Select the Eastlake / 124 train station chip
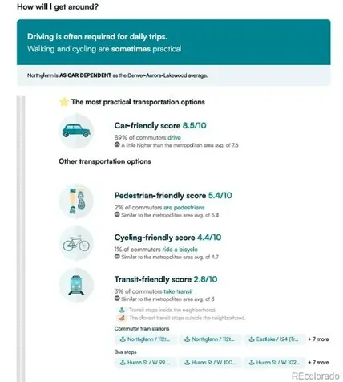This screenshot has width=343, height=382. click(x=275, y=339)
